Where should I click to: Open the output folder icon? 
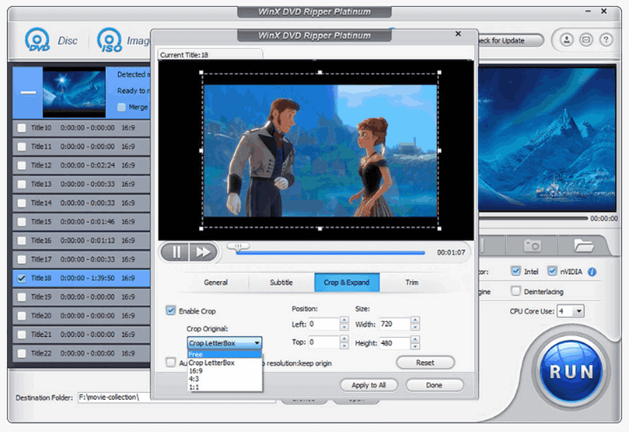[x=583, y=245]
